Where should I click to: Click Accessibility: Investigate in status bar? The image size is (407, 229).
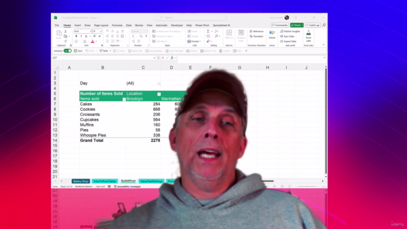tap(127, 186)
